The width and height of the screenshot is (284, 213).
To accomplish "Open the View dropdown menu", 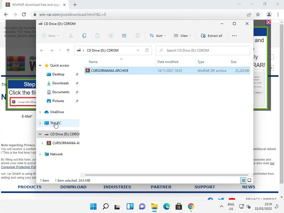I will (x=182, y=36).
